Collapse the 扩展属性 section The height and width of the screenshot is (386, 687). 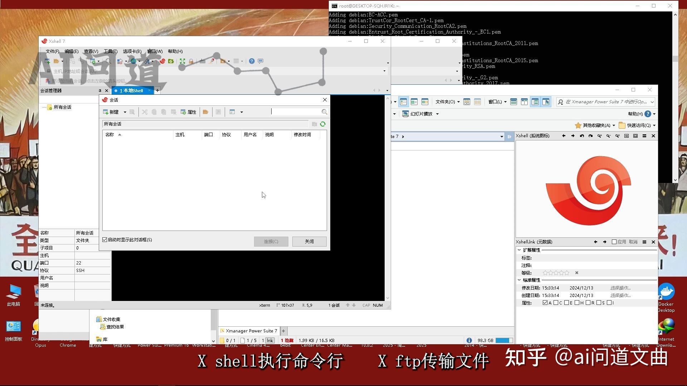(519, 250)
